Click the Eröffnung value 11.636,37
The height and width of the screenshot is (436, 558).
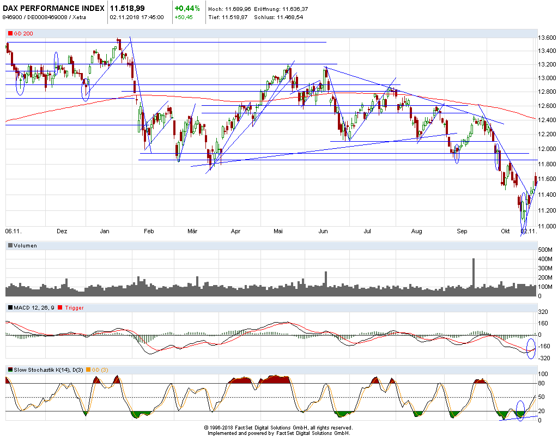(x=295, y=9)
